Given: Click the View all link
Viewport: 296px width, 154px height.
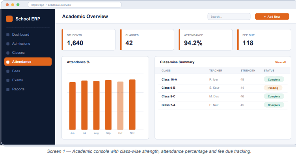Looking at the screenshot, I should 280,62.
